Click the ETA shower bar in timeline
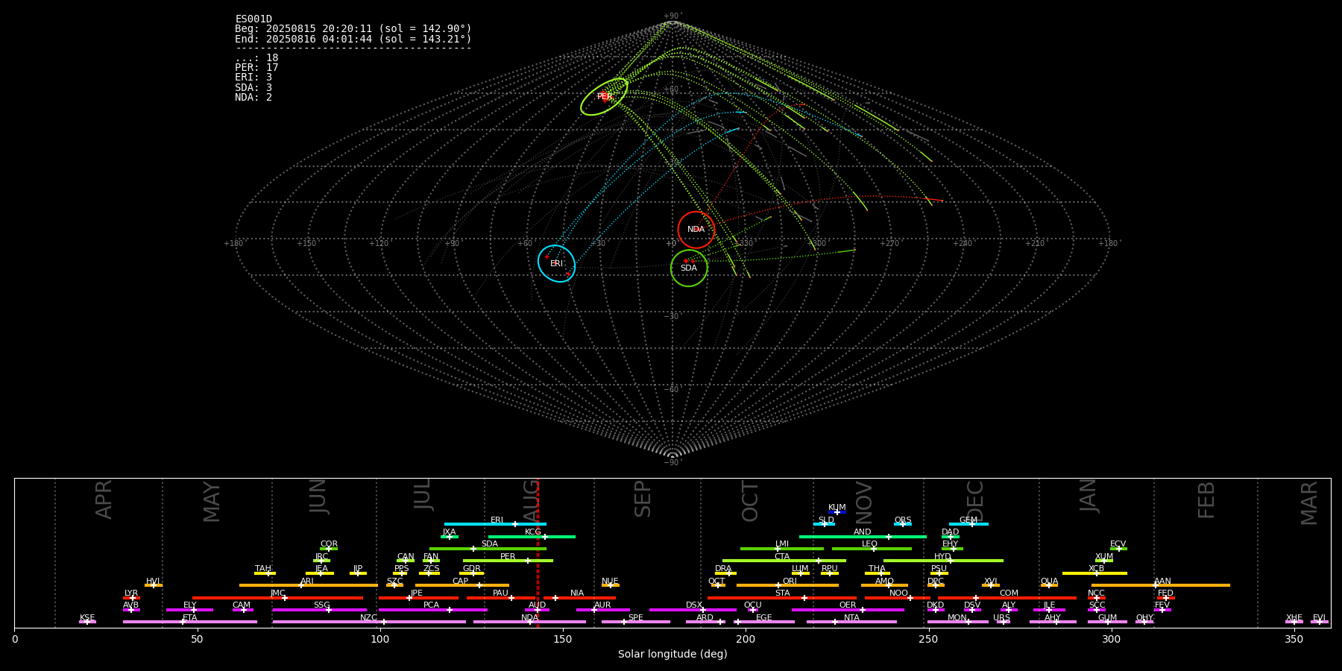The height and width of the screenshot is (671, 1342). (x=190, y=622)
